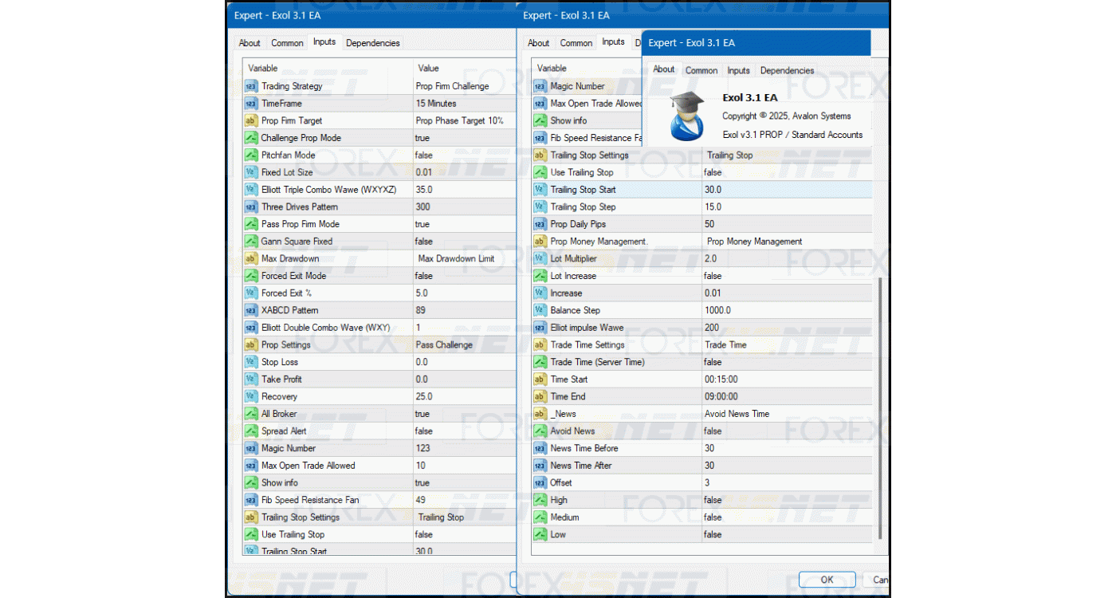This screenshot has height=598, width=1116.
Task: Click the Exol 3.1 EA graduate avatar icon
Action: pyautogui.click(x=686, y=116)
